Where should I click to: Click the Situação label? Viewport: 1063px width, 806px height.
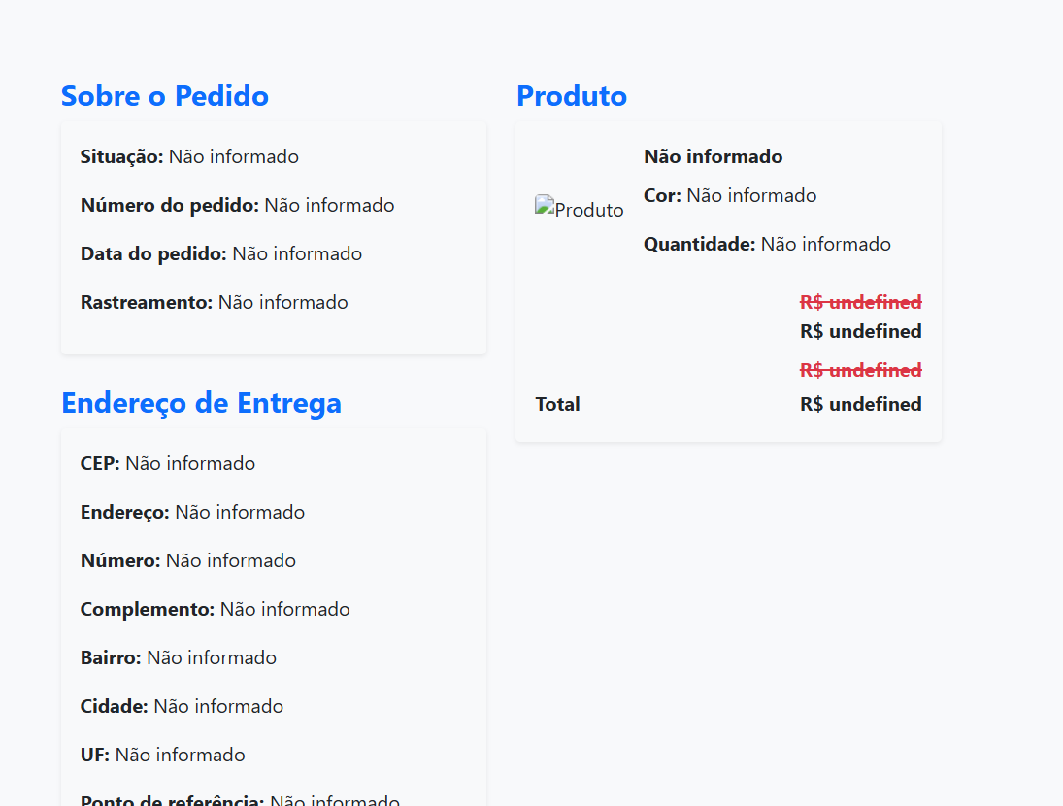coord(122,156)
